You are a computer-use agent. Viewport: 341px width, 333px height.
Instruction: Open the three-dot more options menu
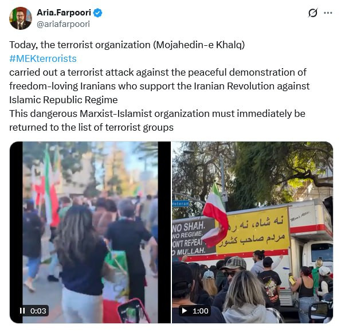coord(328,13)
